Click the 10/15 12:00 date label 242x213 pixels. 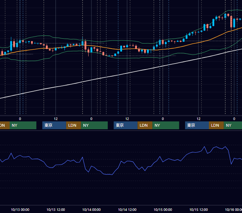pyautogui.click(x=199, y=209)
